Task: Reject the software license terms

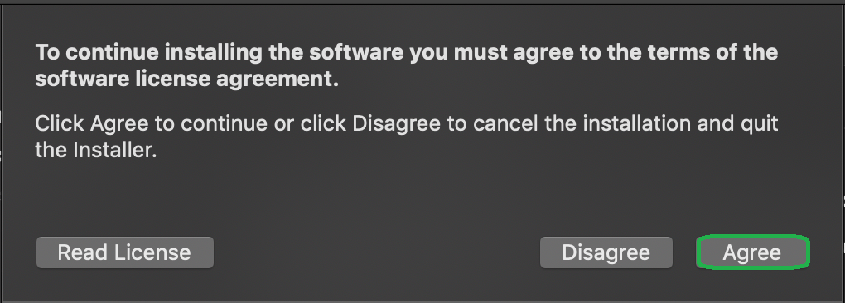Action: [606, 252]
